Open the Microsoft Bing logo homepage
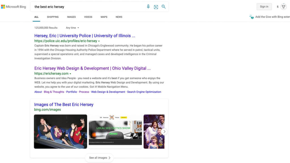290x163 pixels. (13, 7)
